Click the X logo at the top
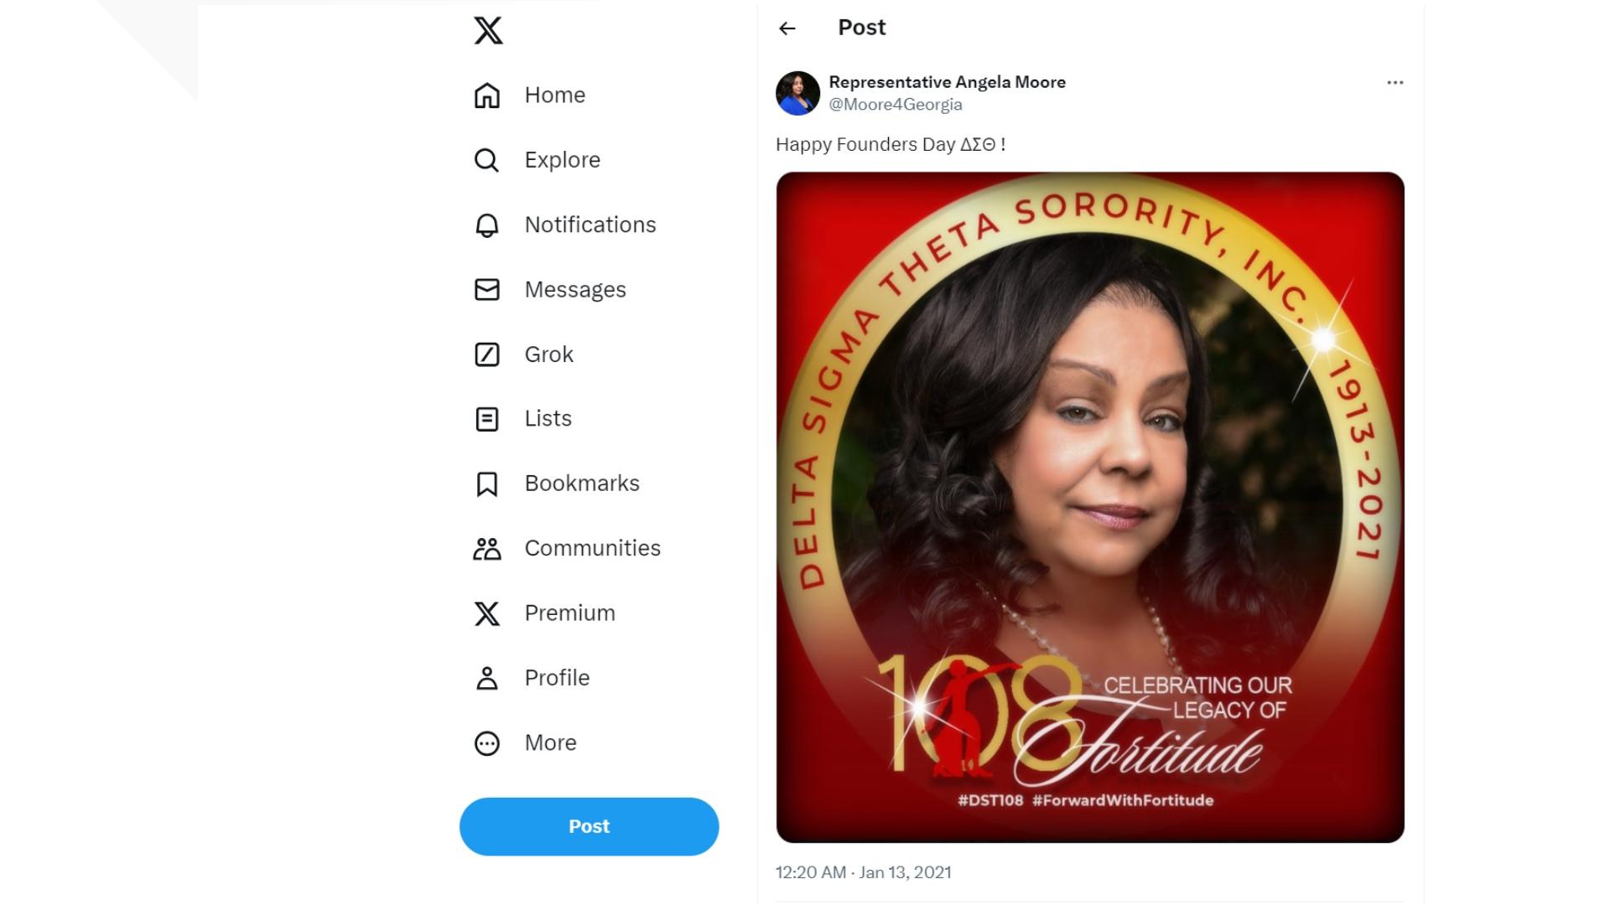 coord(489,31)
